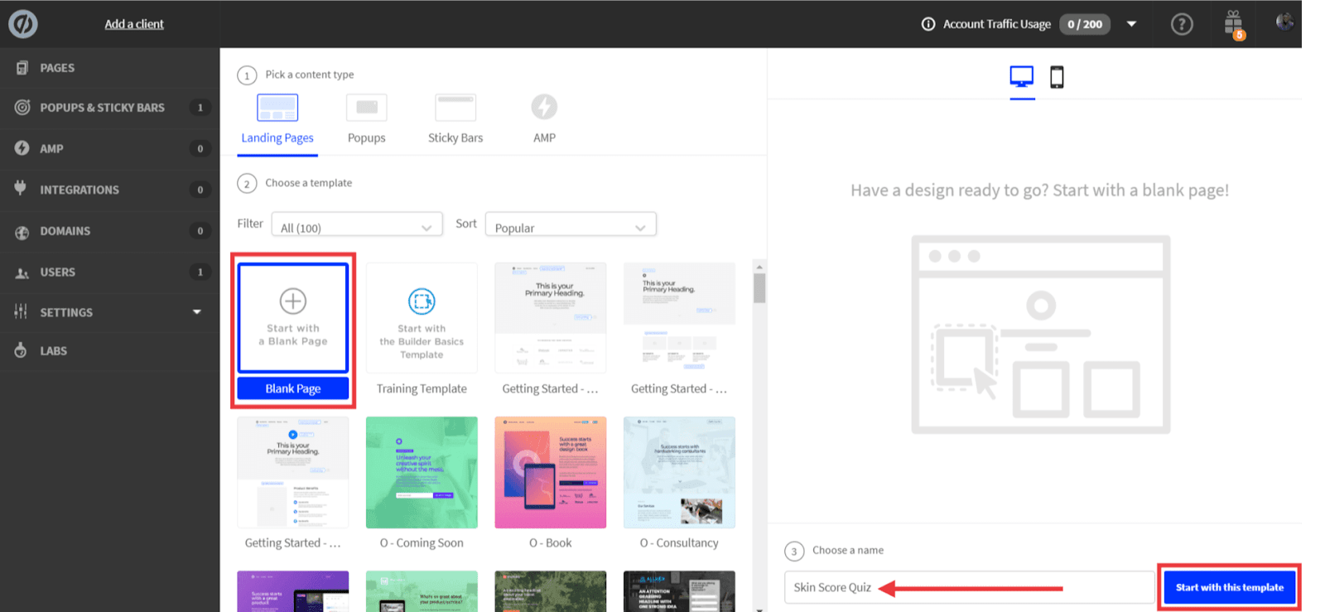This screenshot has width=1325, height=612.
Task: Switch to the Sticky Bars tab label
Action: [x=455, y=138]
